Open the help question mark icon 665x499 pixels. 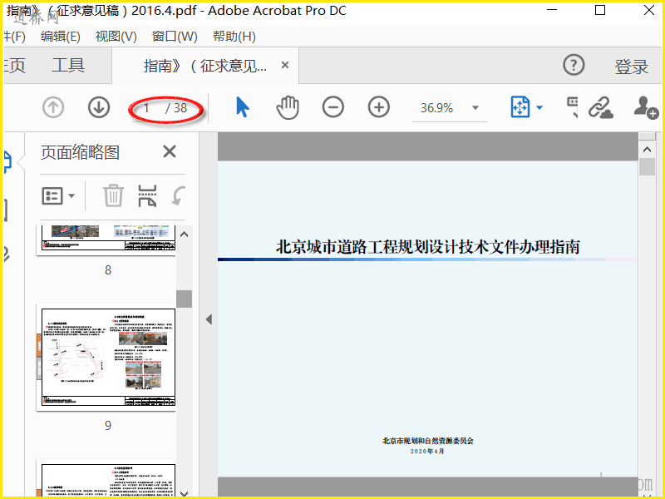tap(574, 65)
